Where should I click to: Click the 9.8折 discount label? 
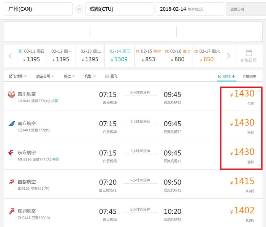click(250, 221)
